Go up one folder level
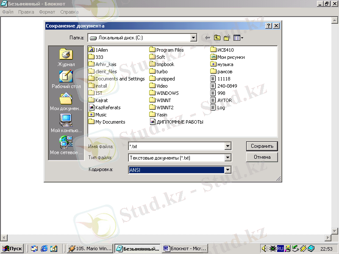The width and height of the screenshot is (339, 254). 217,38
